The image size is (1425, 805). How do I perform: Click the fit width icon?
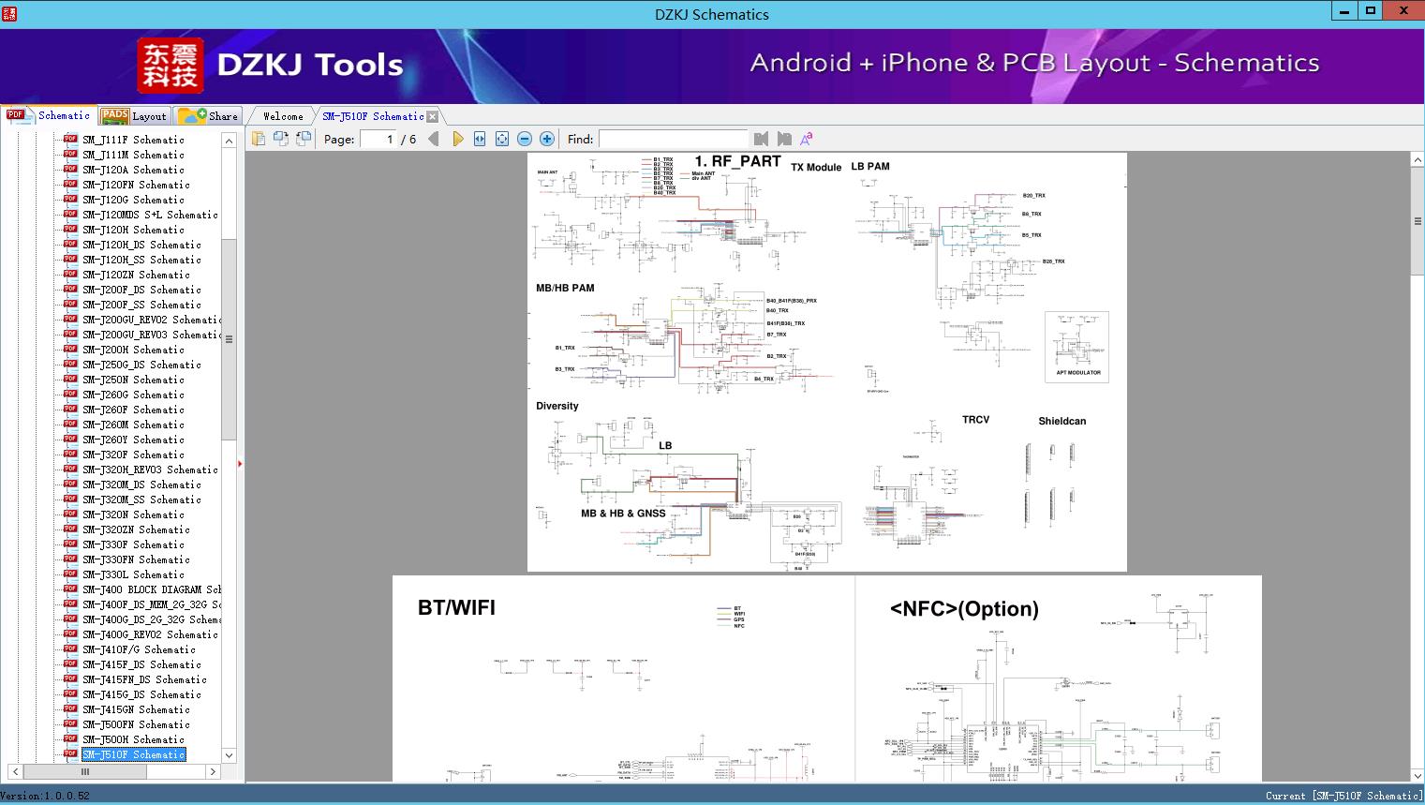coord(480,139)
